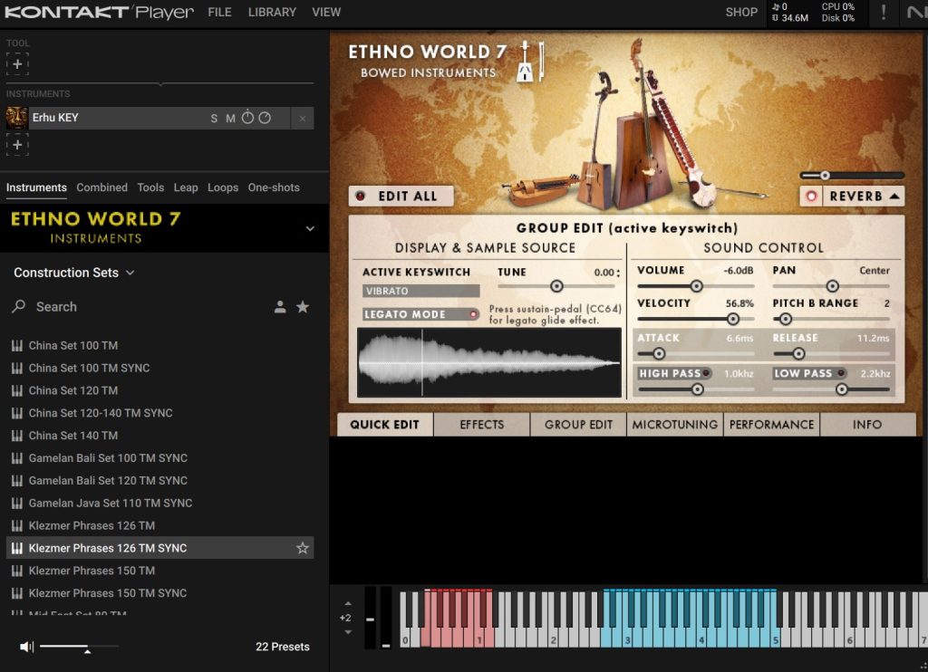Expand the Ethno World 7 library chevron
Image resolution: width=928 pixels, height=672 pixels.
point(310,228)
